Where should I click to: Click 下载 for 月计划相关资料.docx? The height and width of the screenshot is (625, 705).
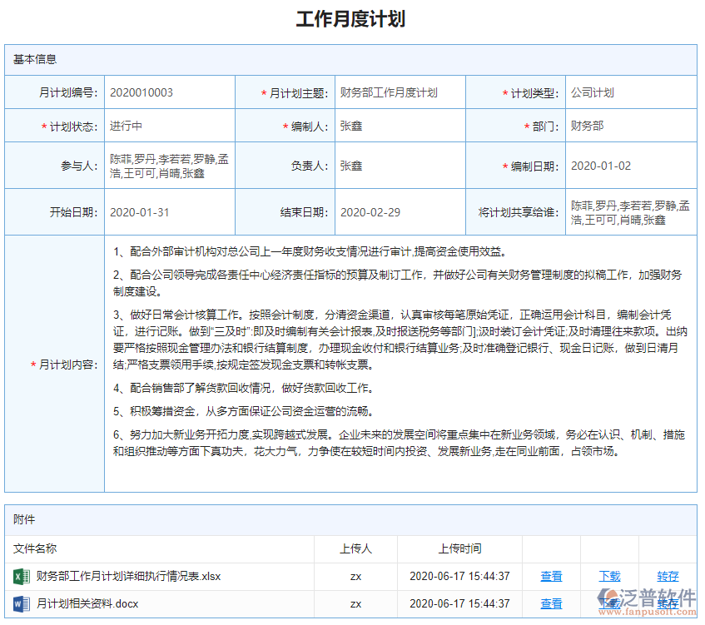pos(608,603)
